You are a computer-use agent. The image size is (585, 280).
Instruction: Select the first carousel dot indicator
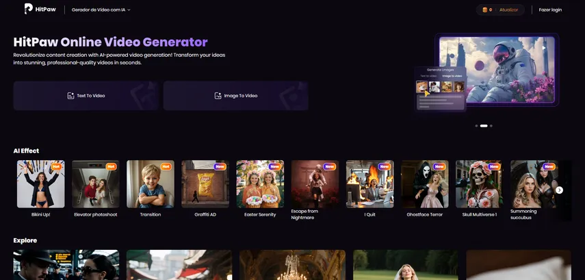(476, 126)
